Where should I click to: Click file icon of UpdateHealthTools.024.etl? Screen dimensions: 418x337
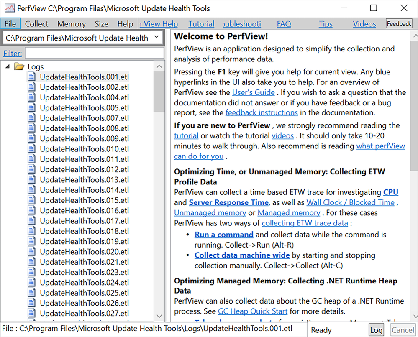(32, 282)
